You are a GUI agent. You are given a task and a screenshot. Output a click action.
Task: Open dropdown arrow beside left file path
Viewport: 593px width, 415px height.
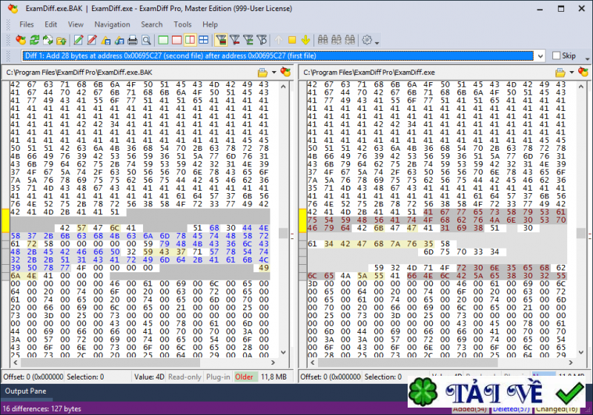click(x=273, y=72)
